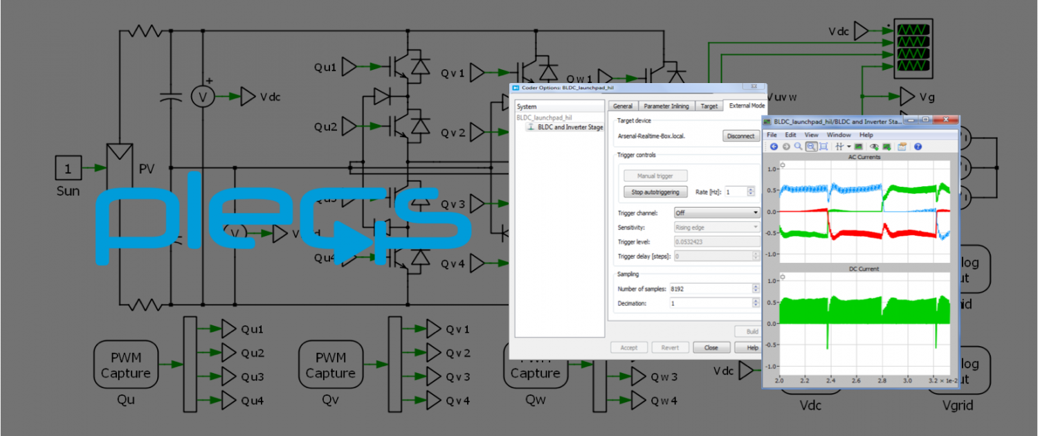Click the Number of samples field
This screenshot has height=436, width=1038.
(711, 289)
